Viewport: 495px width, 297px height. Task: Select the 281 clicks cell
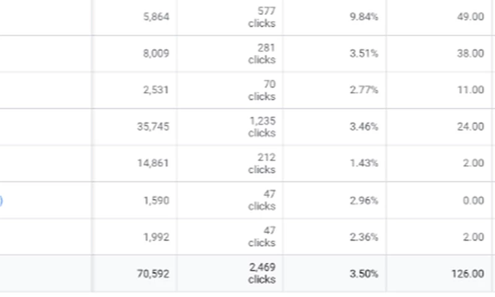262,54
